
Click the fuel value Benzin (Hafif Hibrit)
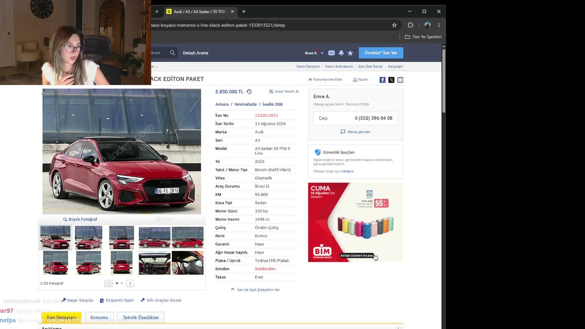273,170
